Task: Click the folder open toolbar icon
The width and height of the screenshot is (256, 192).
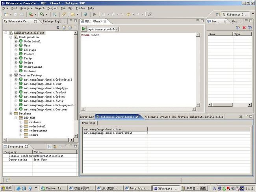Action: [x=73, y=14]
